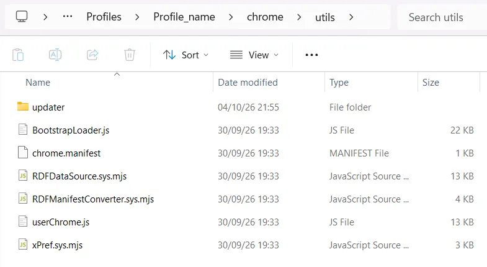Click the Share icon in toolbar
This screenshot has height=267, width=487.
click(92, 55)
